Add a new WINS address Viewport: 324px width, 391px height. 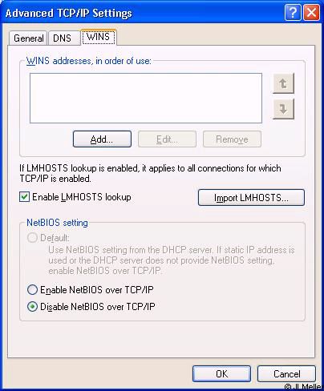click(102, 139)
